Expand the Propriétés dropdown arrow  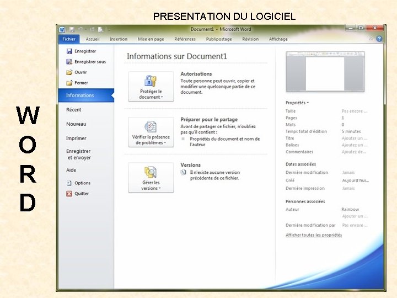pos(308,103)
